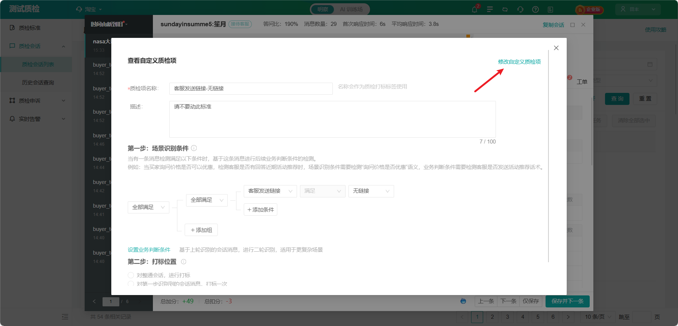Click the 上一条 button

[x=486, y=301]
